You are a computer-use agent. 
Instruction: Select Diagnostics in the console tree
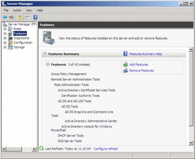click(22, 38)
